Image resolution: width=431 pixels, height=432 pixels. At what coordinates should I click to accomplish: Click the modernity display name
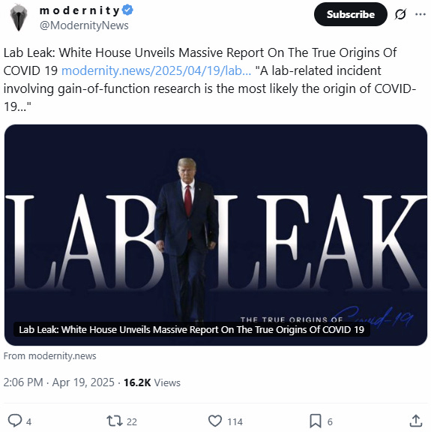pos(79,10)
